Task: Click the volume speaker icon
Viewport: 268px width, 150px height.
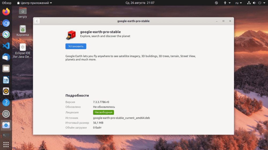Action: [x=254, y=3]
